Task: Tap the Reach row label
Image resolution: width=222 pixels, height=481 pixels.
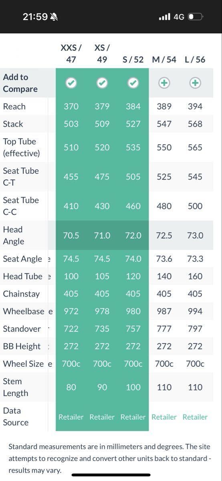Action: point(14,106)
